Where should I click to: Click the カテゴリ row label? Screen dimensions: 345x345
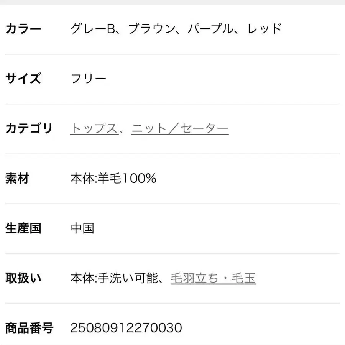(29, 129)
